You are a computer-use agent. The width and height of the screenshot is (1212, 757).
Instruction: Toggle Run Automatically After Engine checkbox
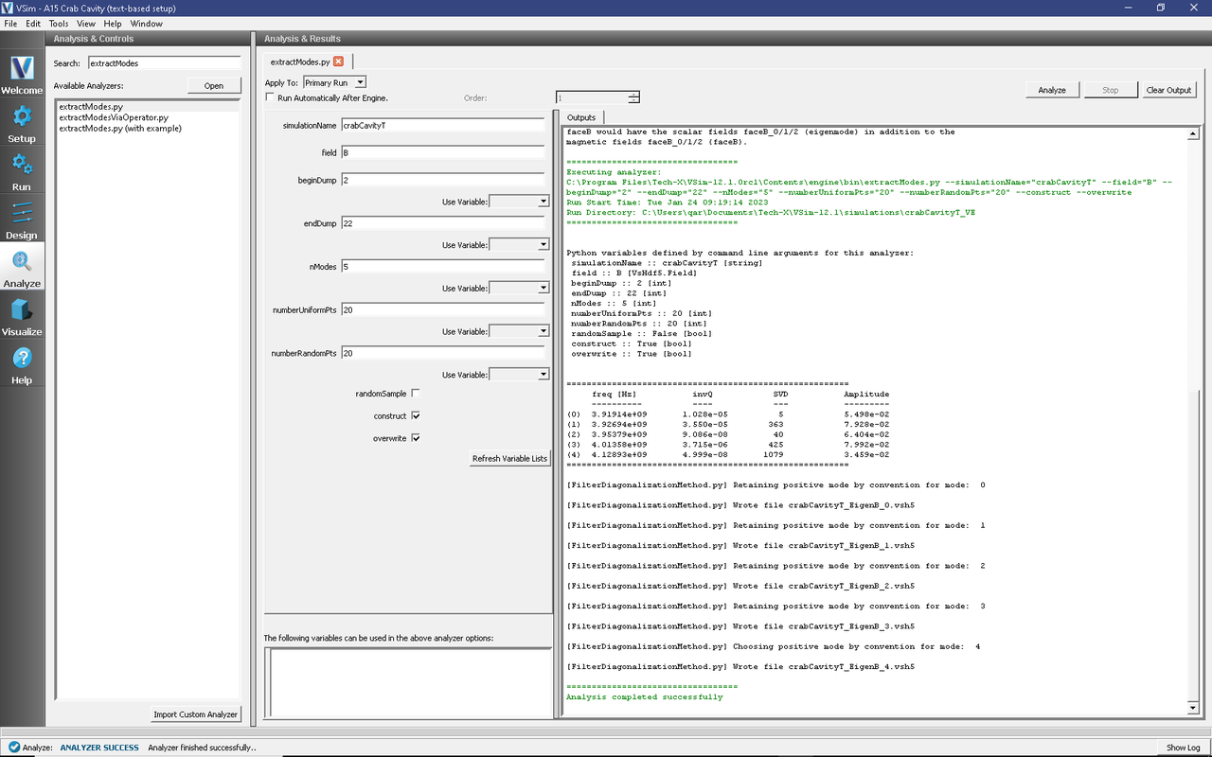click(x=270, y=97)
